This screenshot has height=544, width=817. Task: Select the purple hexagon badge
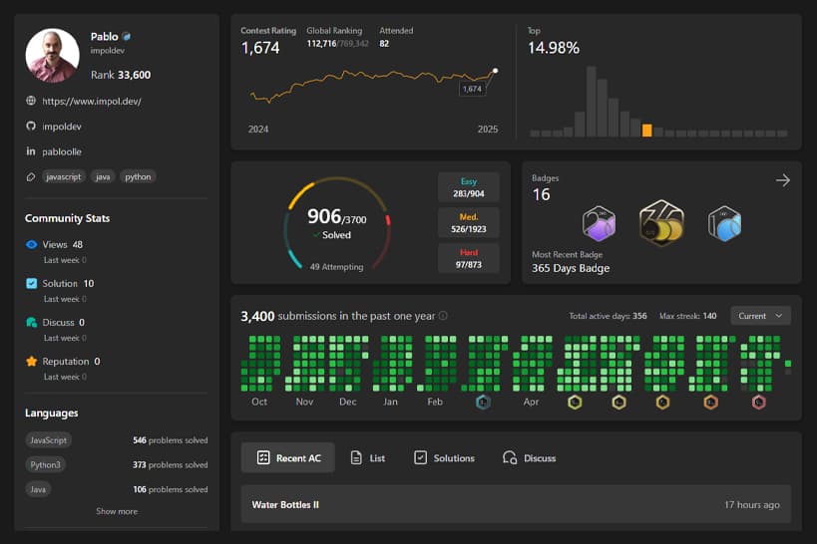[599, 224]
